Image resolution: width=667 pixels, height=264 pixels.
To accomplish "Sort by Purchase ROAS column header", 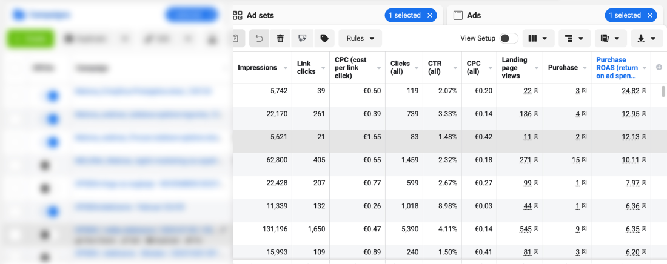I will tap(615, 68).
